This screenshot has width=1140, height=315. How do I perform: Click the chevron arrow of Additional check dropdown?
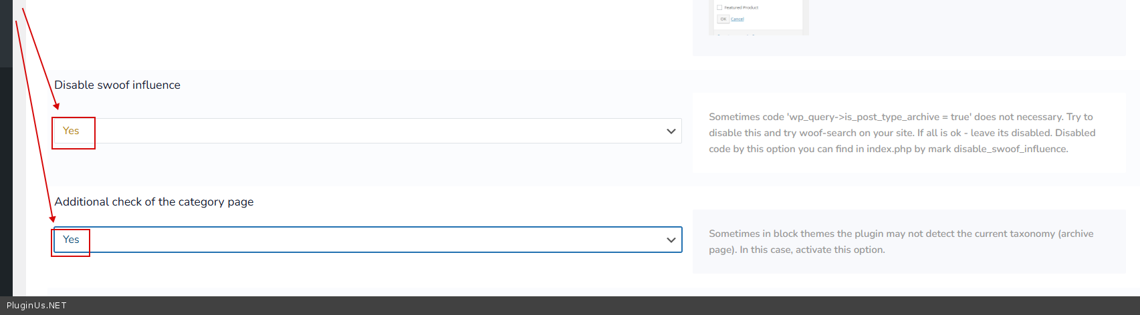coord(671,240)
